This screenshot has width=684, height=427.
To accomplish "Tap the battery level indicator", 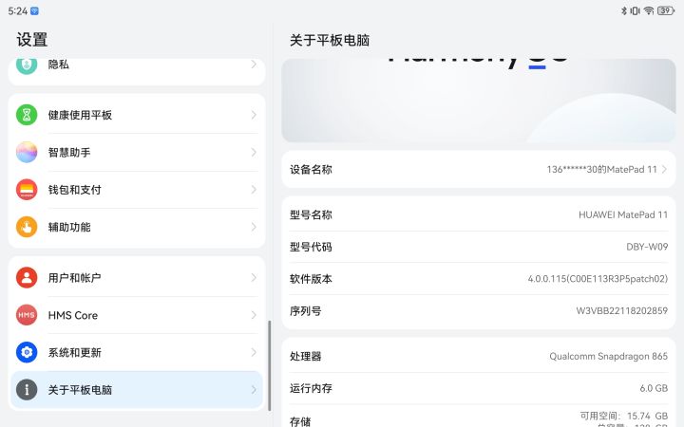I will coord(666,10).
